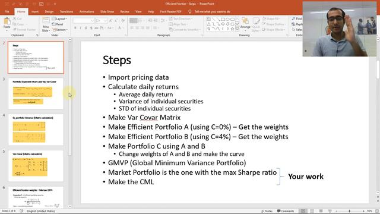380x214 pixels.
Task: Switch to Reading View
Action: pyautogui.click(x=321, y=211)
